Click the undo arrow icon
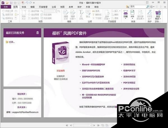The image size is (168, 128). coord(27,3)
